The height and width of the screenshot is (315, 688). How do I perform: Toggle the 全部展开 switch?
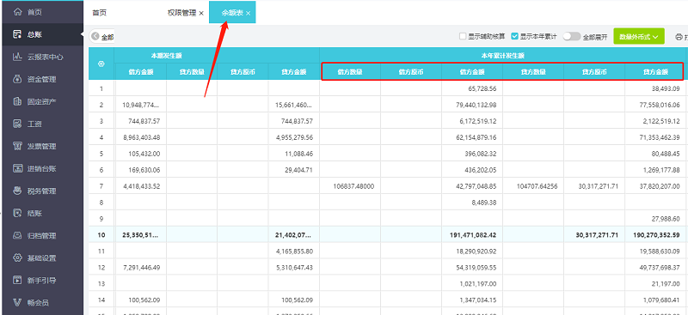click(572, 36)
